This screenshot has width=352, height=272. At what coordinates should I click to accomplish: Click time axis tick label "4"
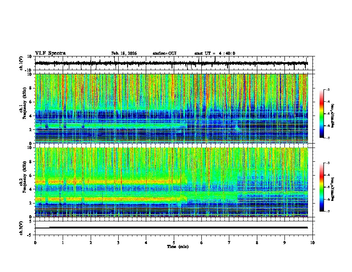coord(146,243)
